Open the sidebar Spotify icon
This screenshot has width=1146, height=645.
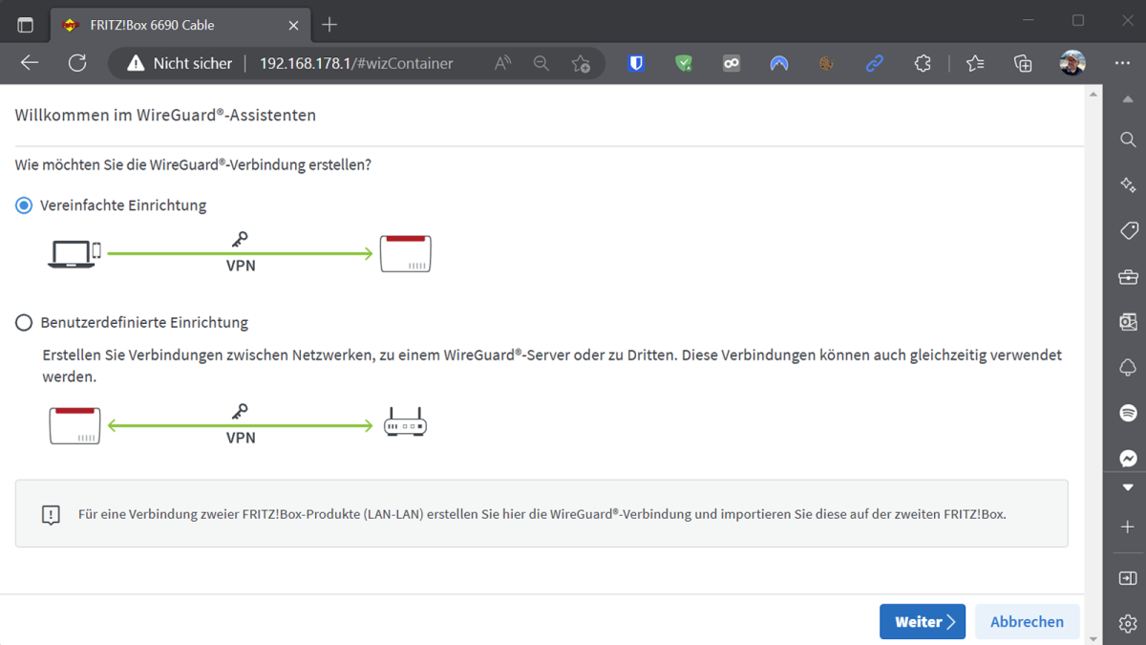[1128, 414]
